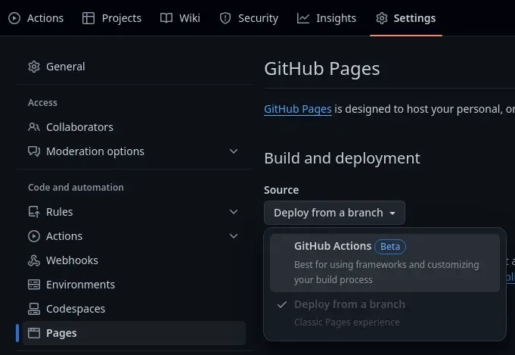The width and height of the screenshot is (515, 355).
Task: Open Webhooks settings page
Action: pyautogui.click(x=134, y=260)
